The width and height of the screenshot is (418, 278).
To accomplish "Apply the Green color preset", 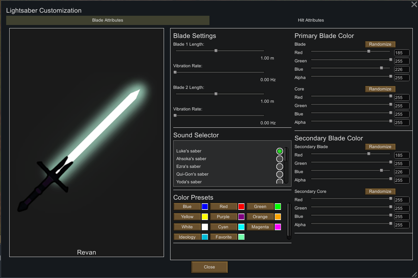I will coord(260,206).
